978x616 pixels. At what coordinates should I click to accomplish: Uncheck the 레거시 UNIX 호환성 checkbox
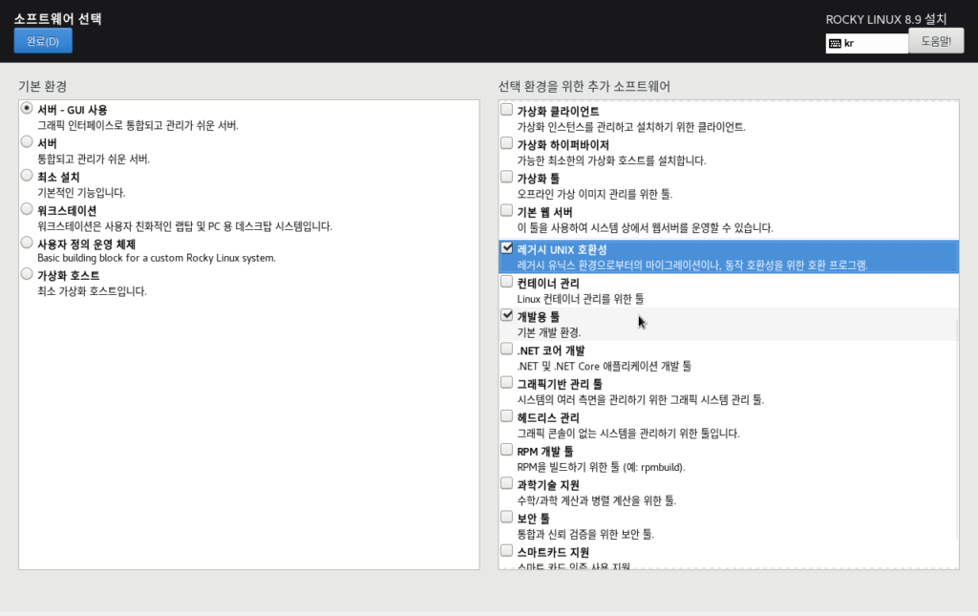506,248
